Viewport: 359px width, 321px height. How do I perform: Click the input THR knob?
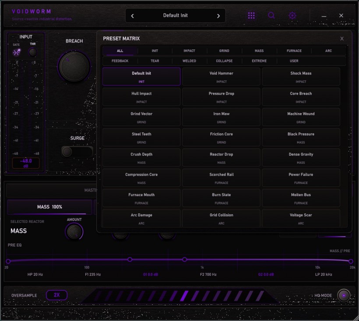[33, 52]
